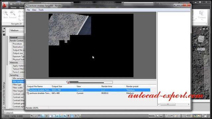Open the palette properties icon below auto-hide
Screen dimensions: 212x119
click(4, 35)
